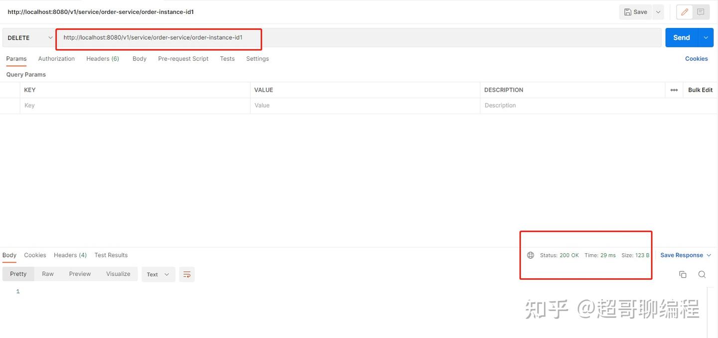Switch to the Params tab

16,59
